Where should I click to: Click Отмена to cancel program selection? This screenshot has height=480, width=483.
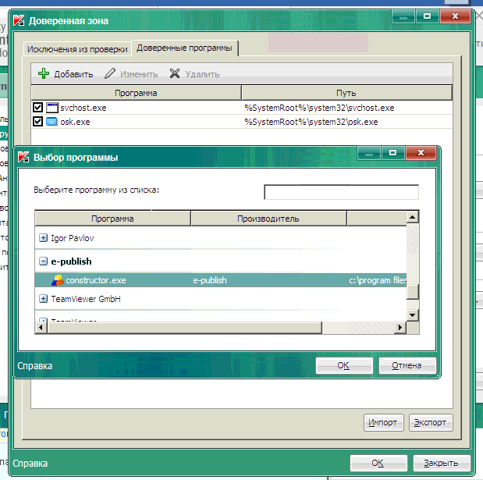407,365
